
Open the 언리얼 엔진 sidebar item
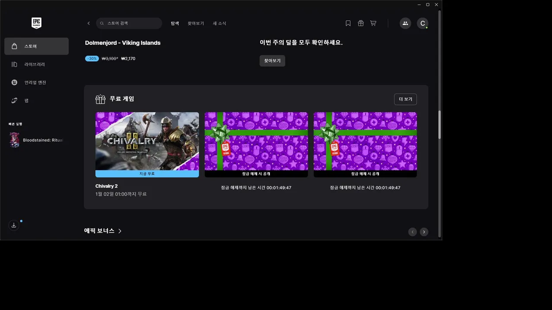pos(36,82)
